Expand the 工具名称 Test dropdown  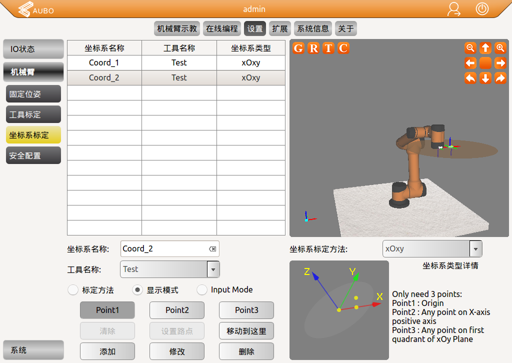[213, 269]
